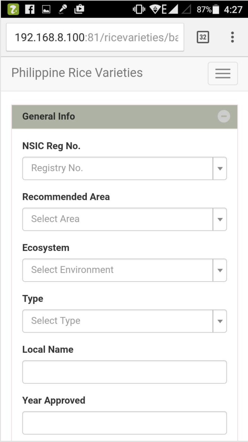Click inside the Registry No. combo field
Screen dimensions: 248x442
(118, 168)
